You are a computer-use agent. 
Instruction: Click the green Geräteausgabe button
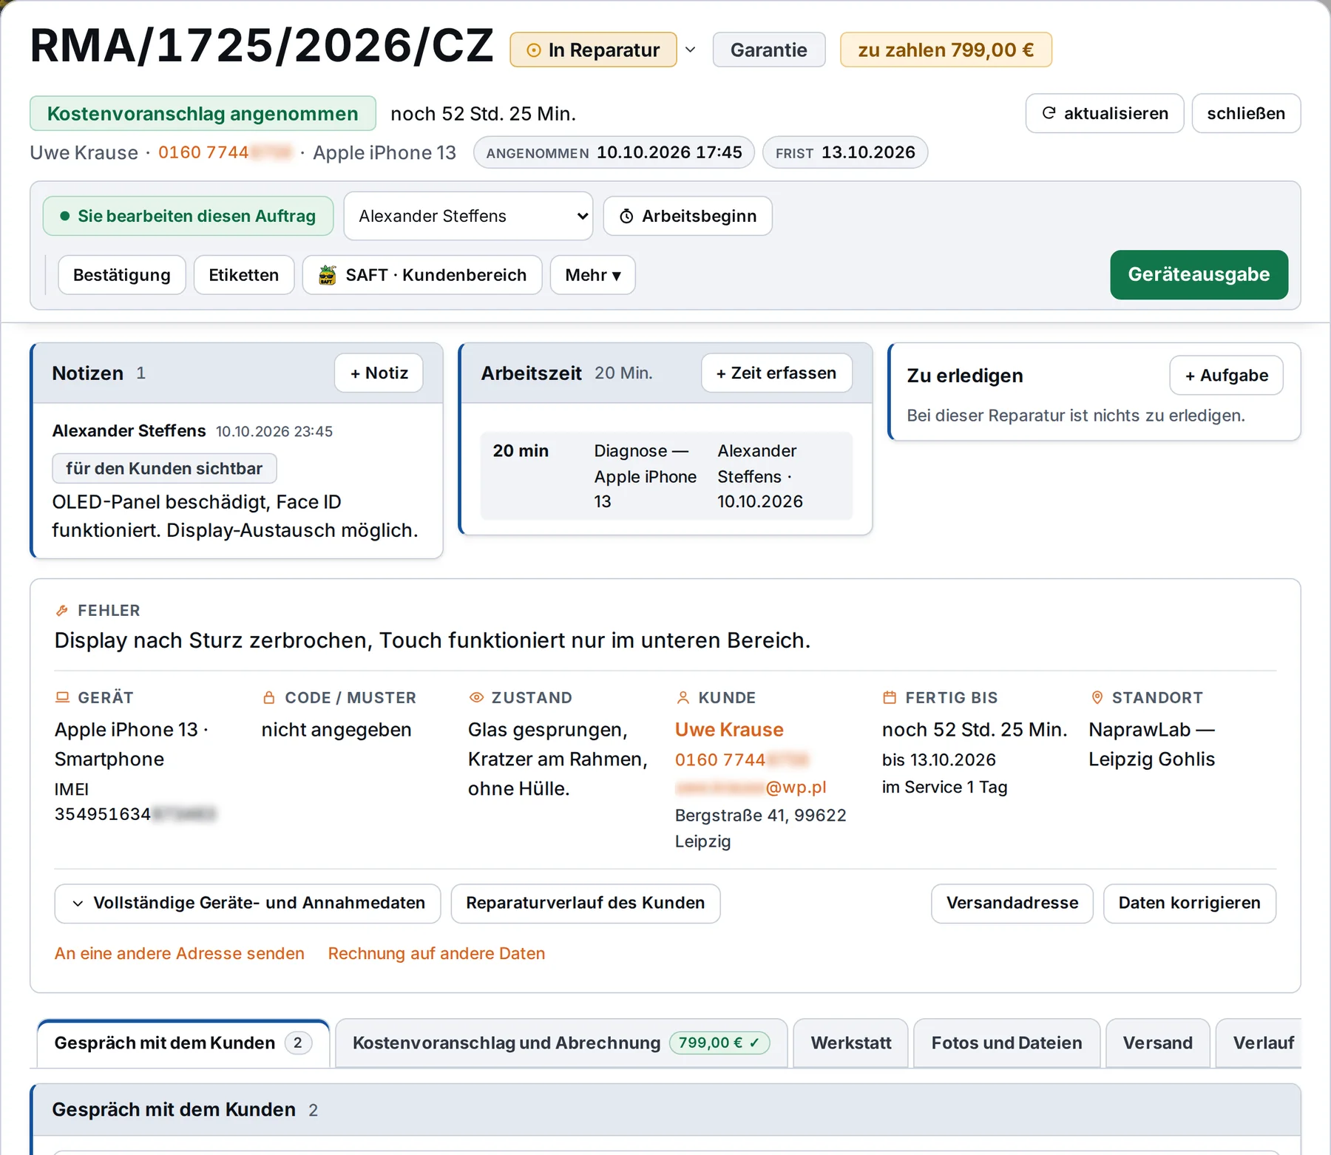coord(1199,274)
